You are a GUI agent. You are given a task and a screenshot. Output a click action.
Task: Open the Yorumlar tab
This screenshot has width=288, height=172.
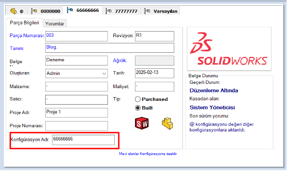[55, 24]
